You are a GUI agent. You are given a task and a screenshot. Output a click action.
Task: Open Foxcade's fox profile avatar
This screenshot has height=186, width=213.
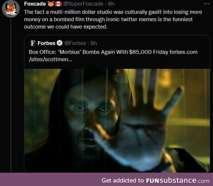pos(11,9)
